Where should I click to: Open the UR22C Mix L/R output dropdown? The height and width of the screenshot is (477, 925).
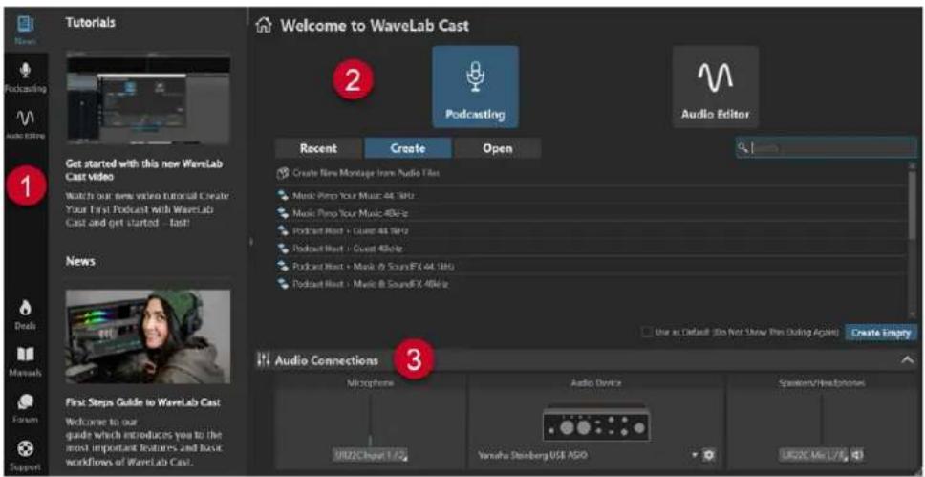(813, 455)
